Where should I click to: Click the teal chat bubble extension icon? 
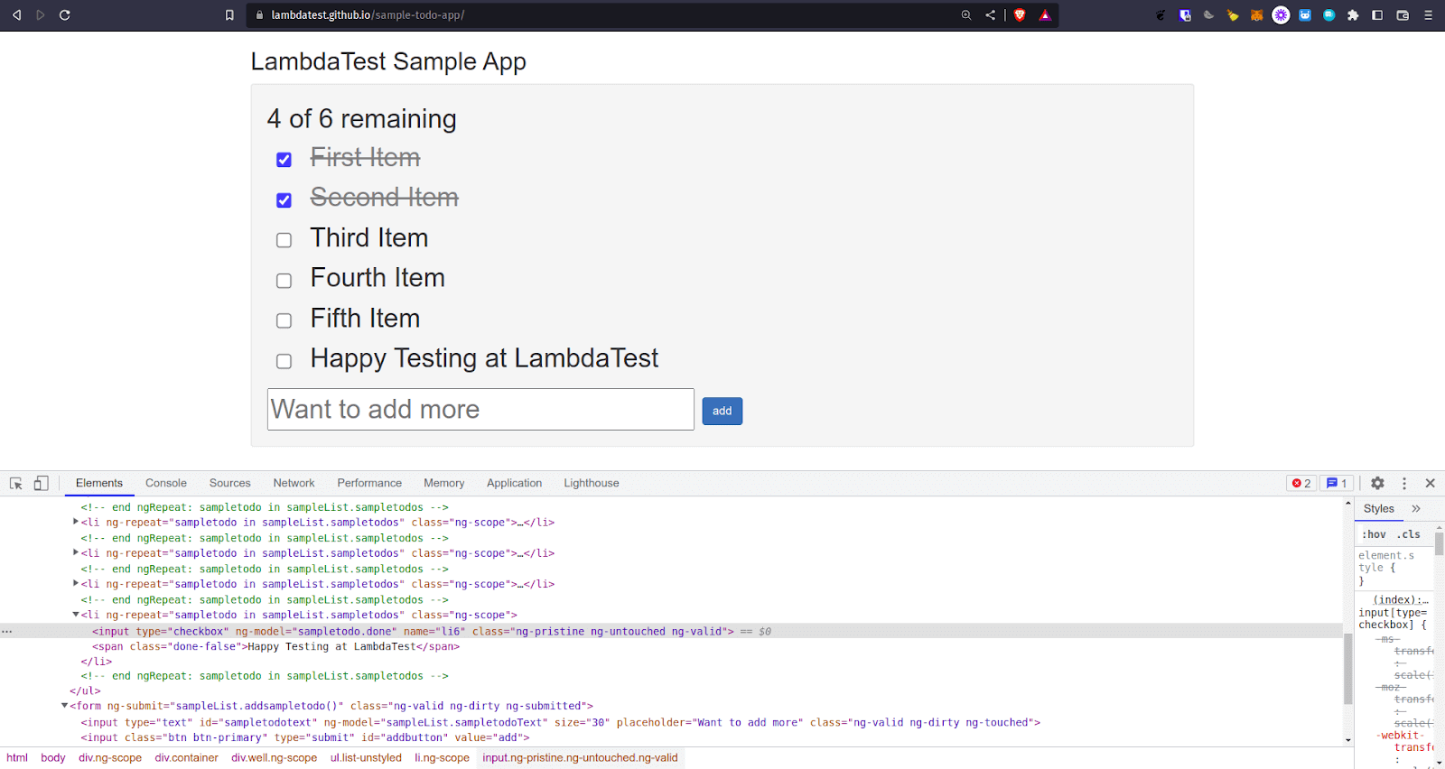[x=1328, y=15]
